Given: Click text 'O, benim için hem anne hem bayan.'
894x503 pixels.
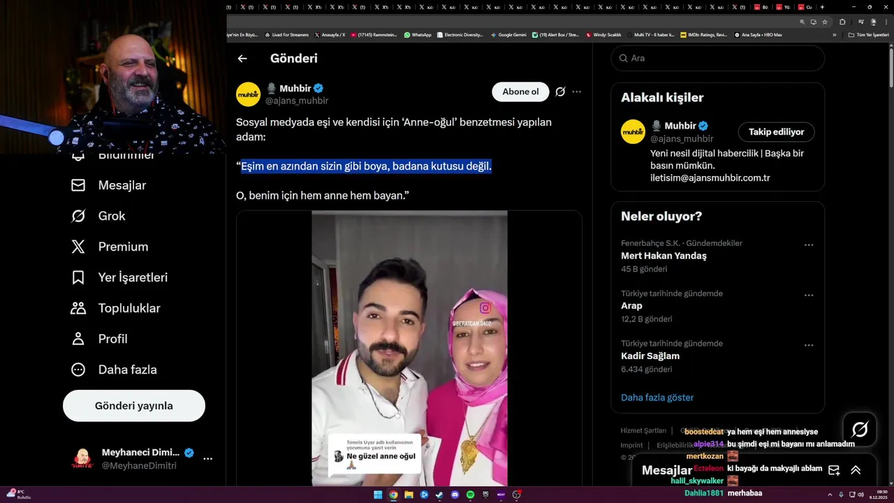Looking at the screenshot, I should tap(322, 196).
